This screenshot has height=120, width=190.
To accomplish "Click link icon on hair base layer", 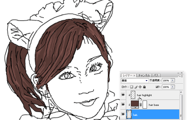I will (141, 105).
